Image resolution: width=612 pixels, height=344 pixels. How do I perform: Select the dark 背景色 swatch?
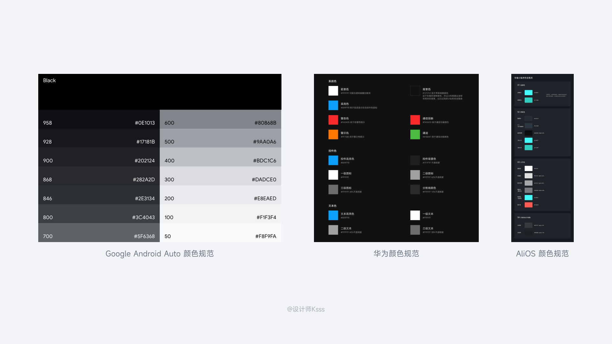click(415, 91)
